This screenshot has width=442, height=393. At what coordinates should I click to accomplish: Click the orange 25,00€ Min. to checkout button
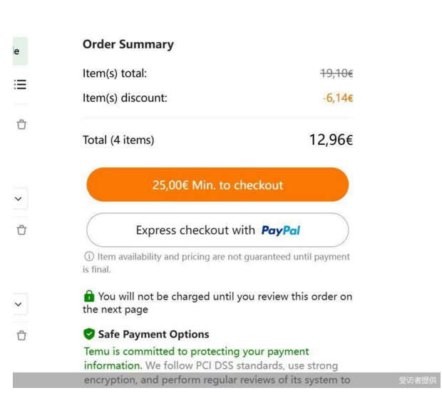click(217, 185)
